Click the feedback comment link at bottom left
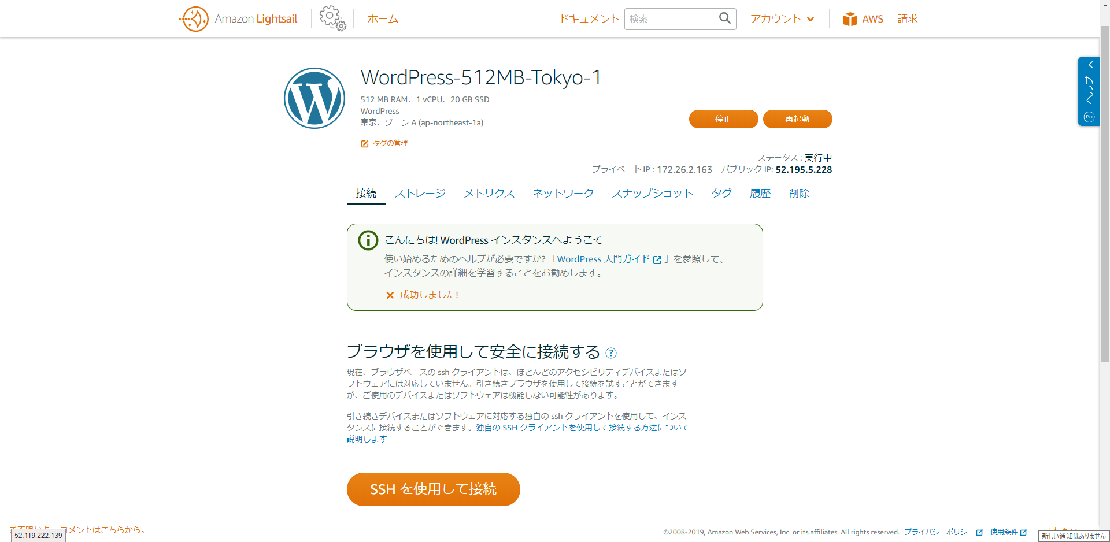1110x542 pixels. pyautogui.click(x=78, y=529)
